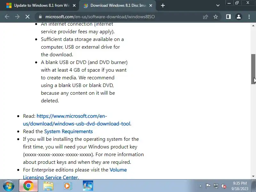Screen dimensions: 256x192
Task: Minimize the Chrome window
Action: [x=229, y=3]
